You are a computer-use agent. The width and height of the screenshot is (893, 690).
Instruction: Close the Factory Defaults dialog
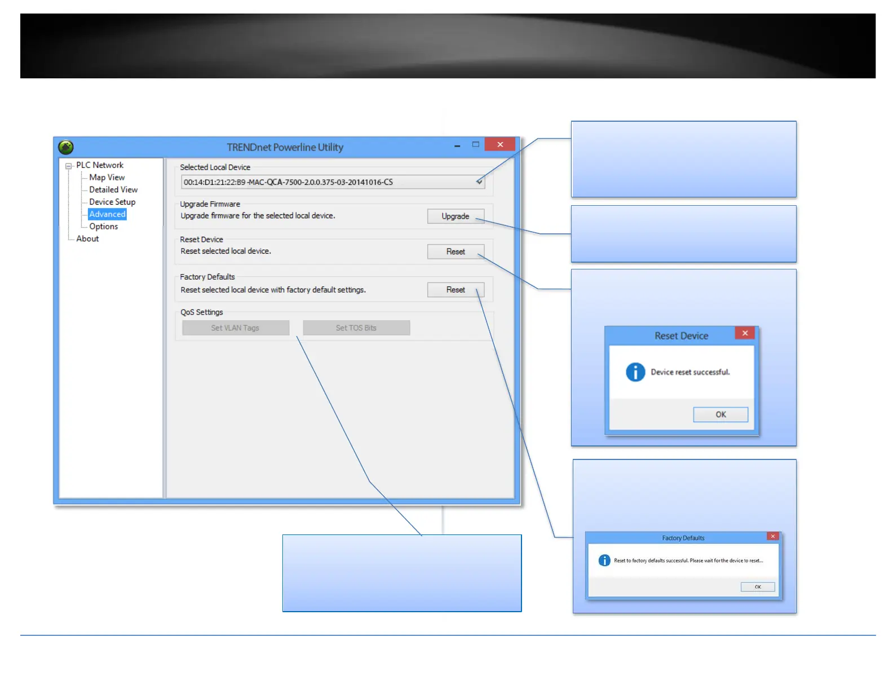pos(773,536)
